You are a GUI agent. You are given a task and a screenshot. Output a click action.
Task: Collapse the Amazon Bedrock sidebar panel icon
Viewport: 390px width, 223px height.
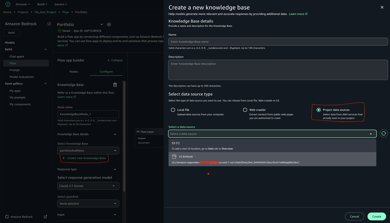pyautogui.click(x=49, y=24)
